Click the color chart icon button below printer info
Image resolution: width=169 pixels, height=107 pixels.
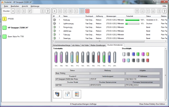77,94
